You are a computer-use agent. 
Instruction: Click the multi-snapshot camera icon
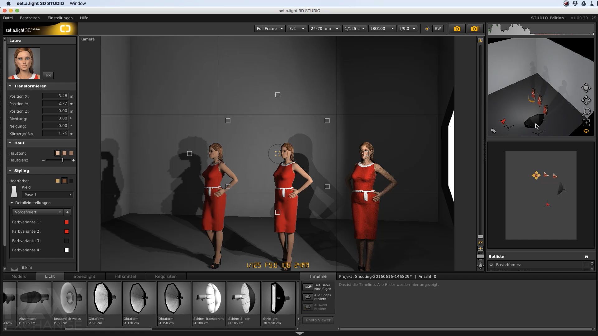(475, 29)
